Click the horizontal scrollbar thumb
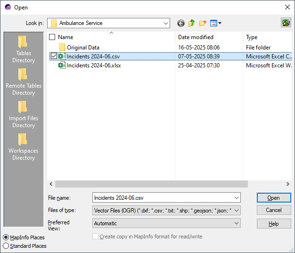This screenshot has width=295, height=253. [151, 184]
